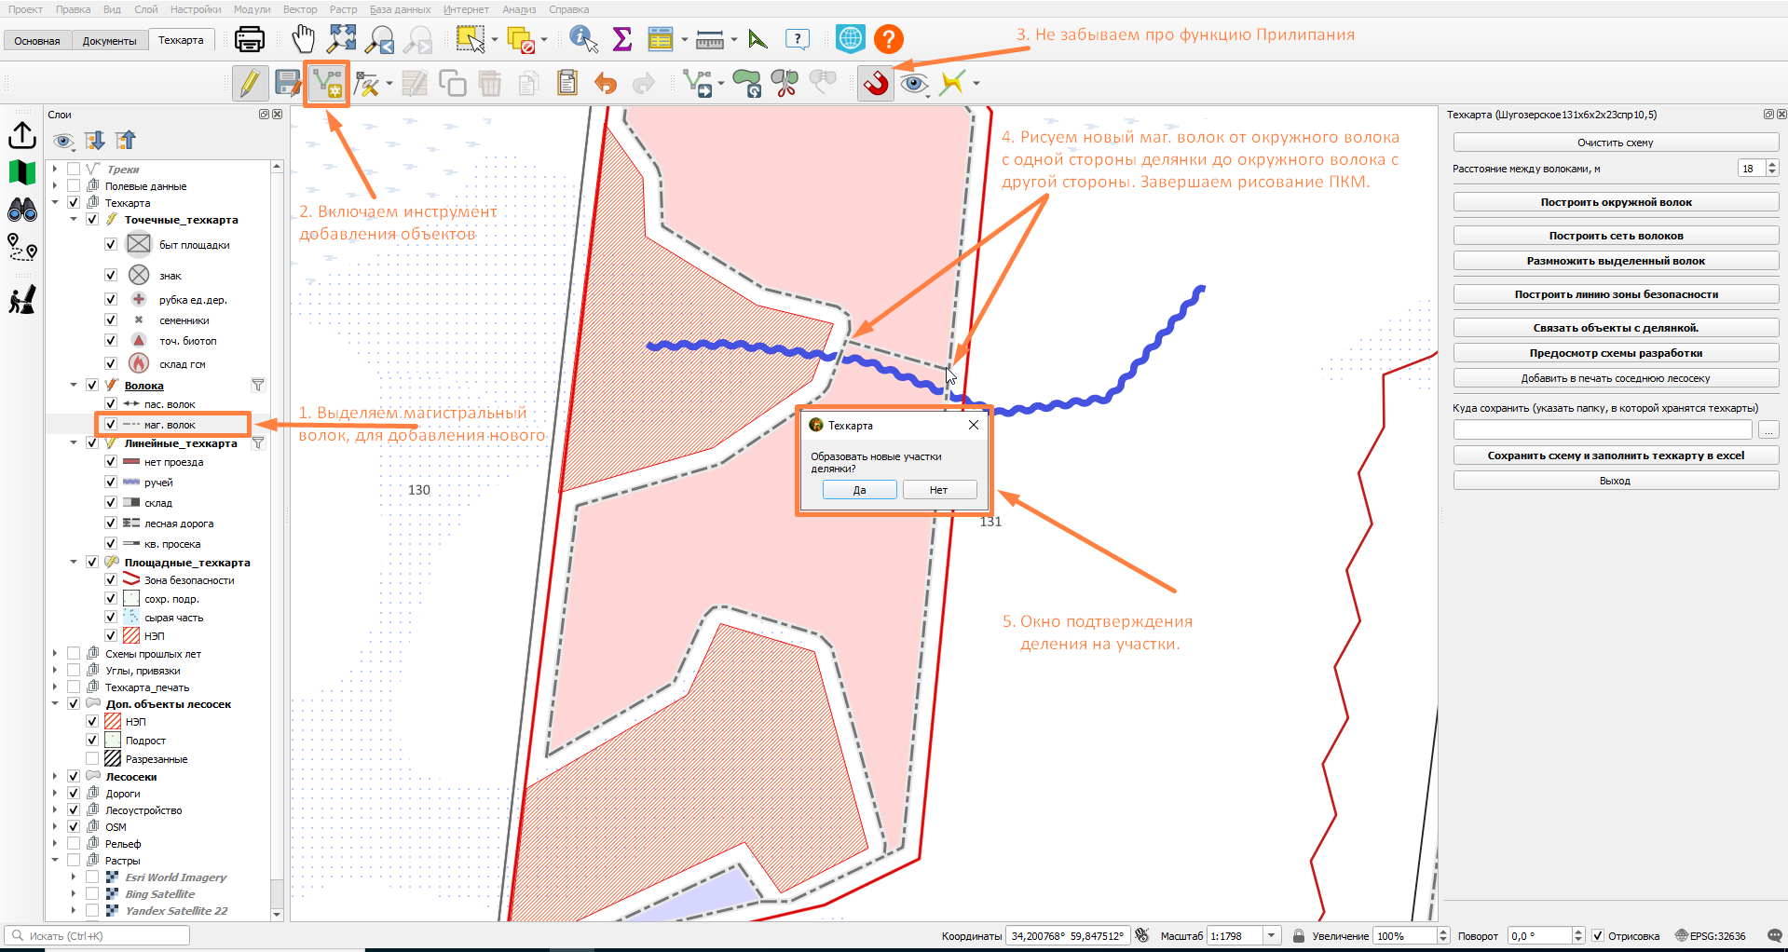1788x952 pixels.
Task: Open the Вектор menu
Action: 300,9
